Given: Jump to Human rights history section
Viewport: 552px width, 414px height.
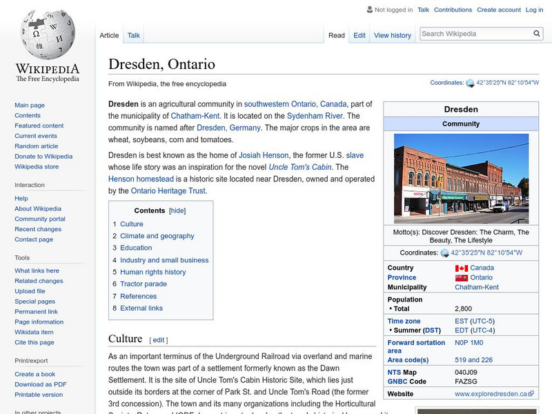Looking at the screenshot, I should [152, 272].
